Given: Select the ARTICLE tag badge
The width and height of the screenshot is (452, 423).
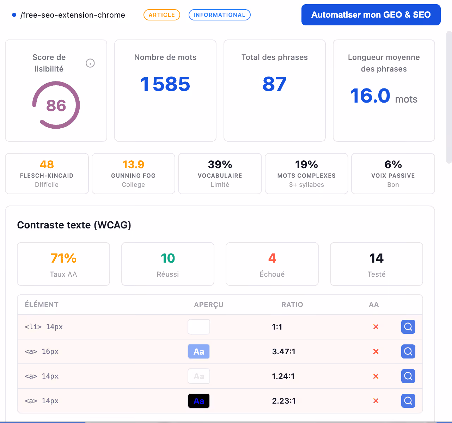Looking at the screenshot, I should coord(162,15).
